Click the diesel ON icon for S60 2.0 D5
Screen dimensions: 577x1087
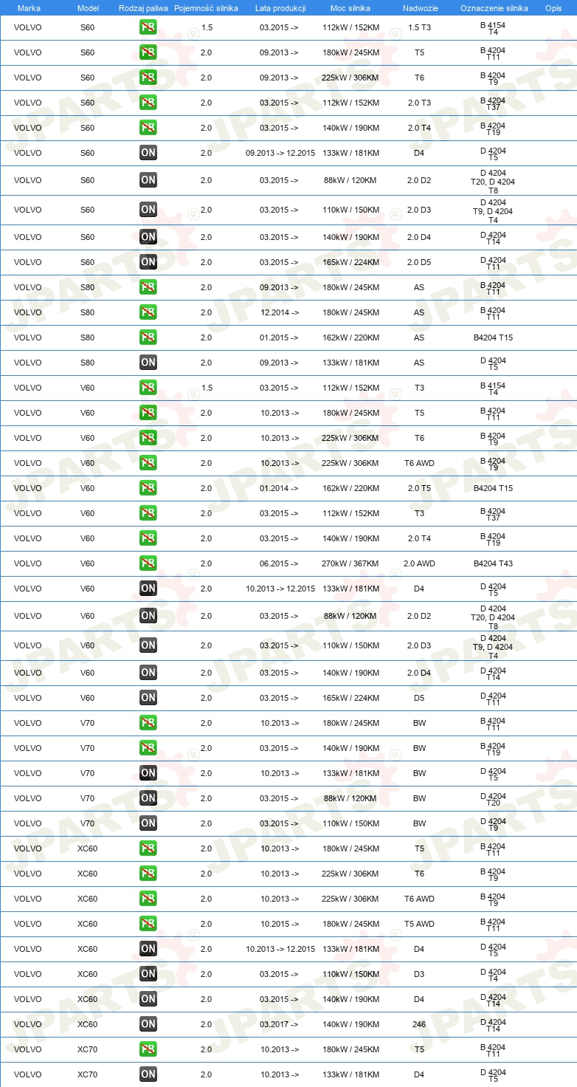pyautogui.click(x=148, y=262)
